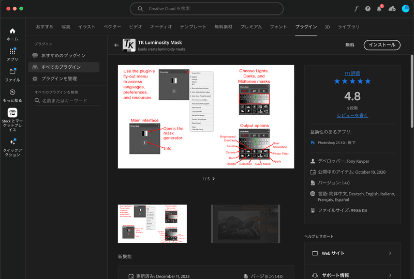
Task: Switch to the 3D tab
Action: coord(327,27)
